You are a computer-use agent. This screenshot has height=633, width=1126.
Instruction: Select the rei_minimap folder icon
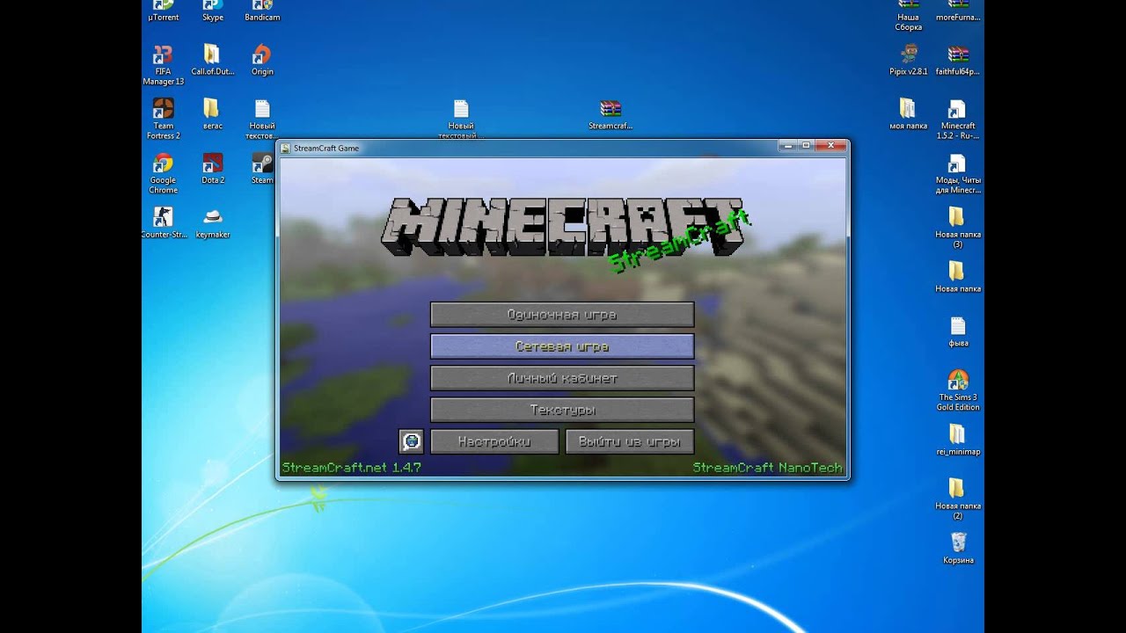click(x=958, y=440)
